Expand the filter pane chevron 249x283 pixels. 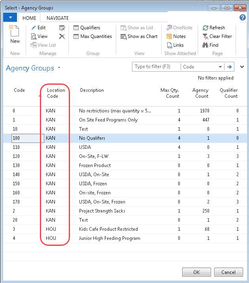pyautogui.click(x=242, y=67)
